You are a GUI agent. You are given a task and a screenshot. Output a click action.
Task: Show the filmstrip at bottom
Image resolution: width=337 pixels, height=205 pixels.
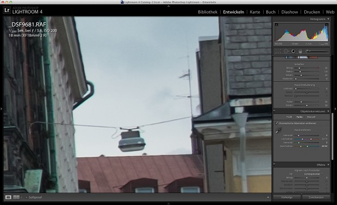point(168,203)
